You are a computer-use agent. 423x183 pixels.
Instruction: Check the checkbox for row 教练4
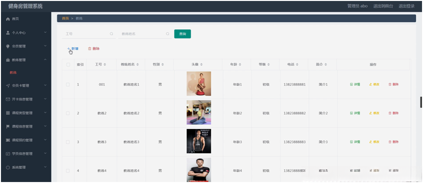68,170
